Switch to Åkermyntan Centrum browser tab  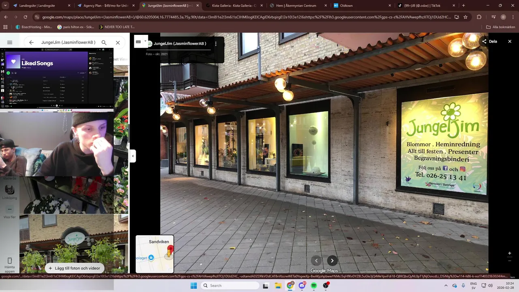299,6
